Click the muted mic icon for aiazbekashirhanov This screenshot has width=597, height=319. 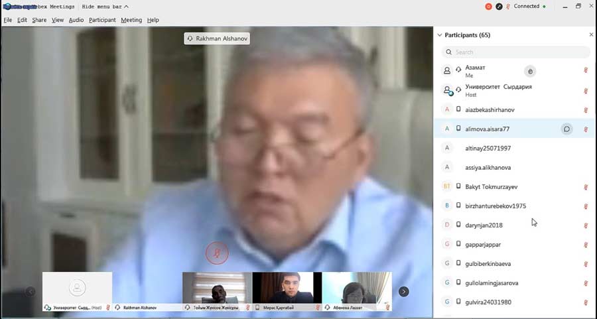(585, 109)
